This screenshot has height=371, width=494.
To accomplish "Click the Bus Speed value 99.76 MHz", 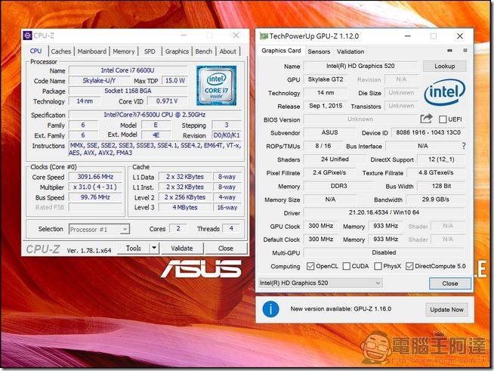I will [95, 197].
